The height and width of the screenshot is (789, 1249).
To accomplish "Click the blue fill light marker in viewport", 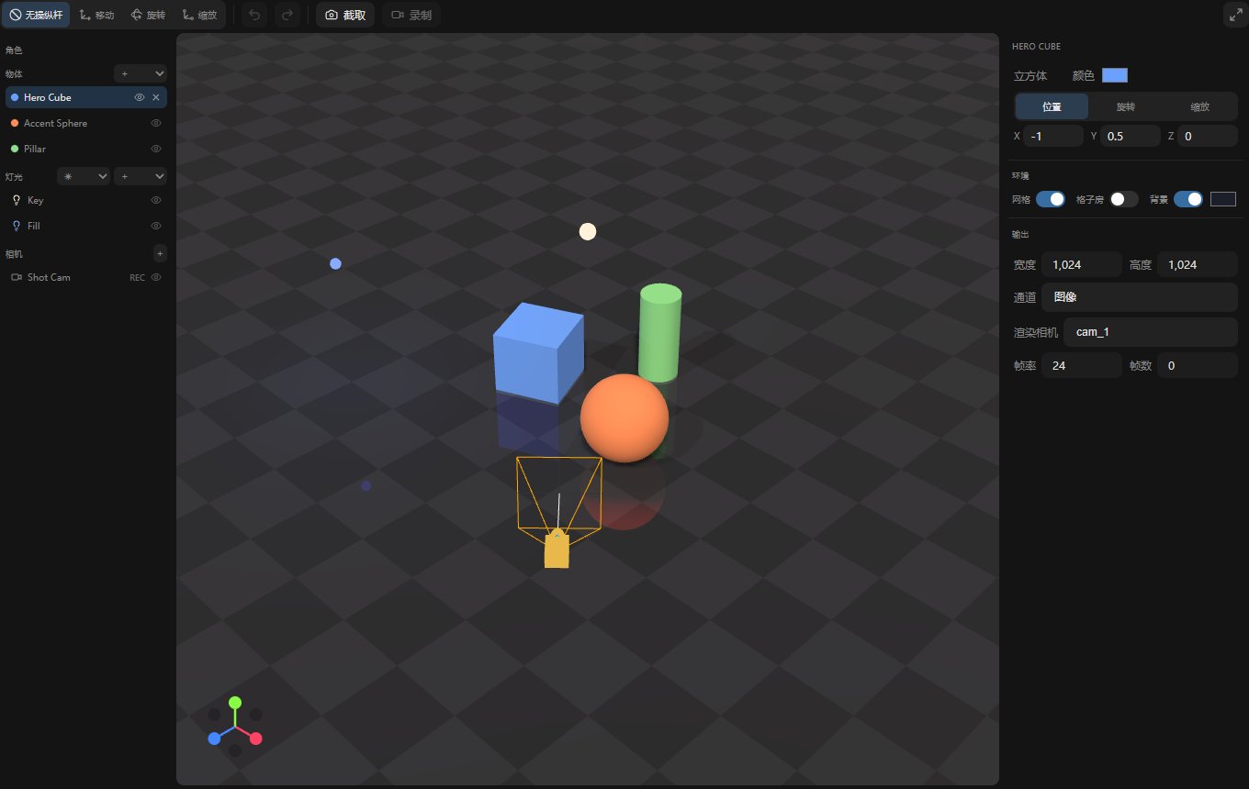I will coord(335,263).
